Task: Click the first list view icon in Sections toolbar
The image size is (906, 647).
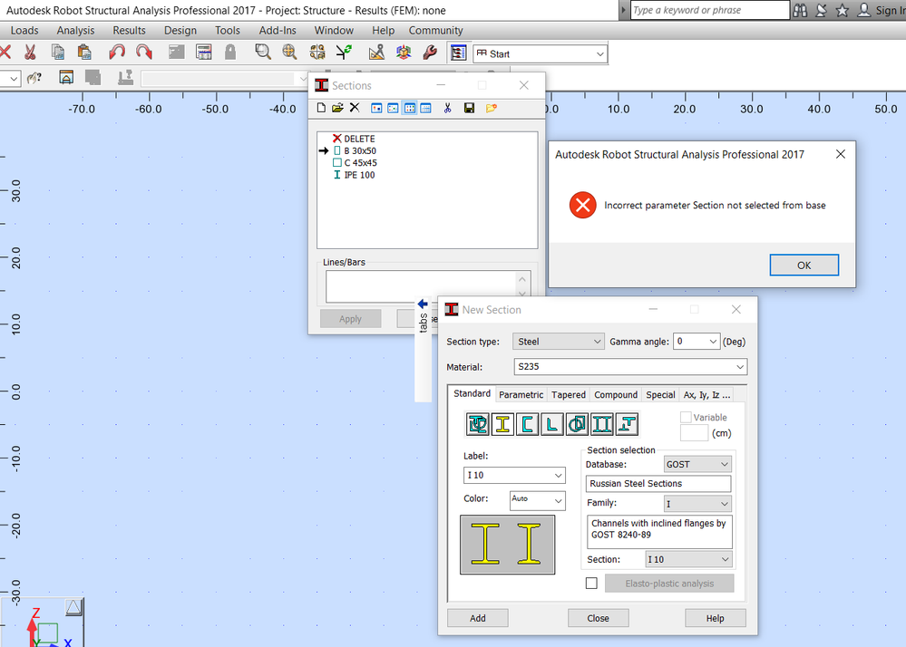Action: [x=376, y=108]
